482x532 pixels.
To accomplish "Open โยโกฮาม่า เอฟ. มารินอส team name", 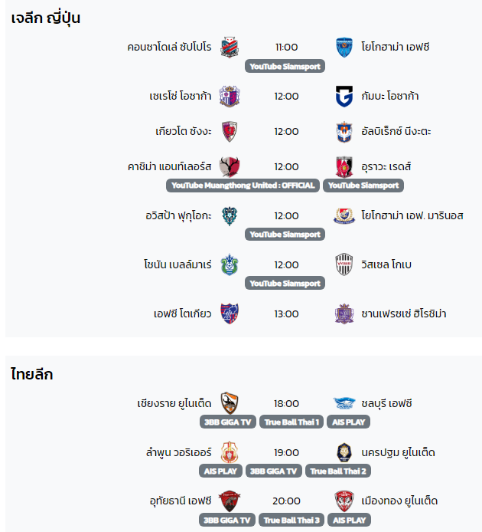I will (x=412, y=215).
